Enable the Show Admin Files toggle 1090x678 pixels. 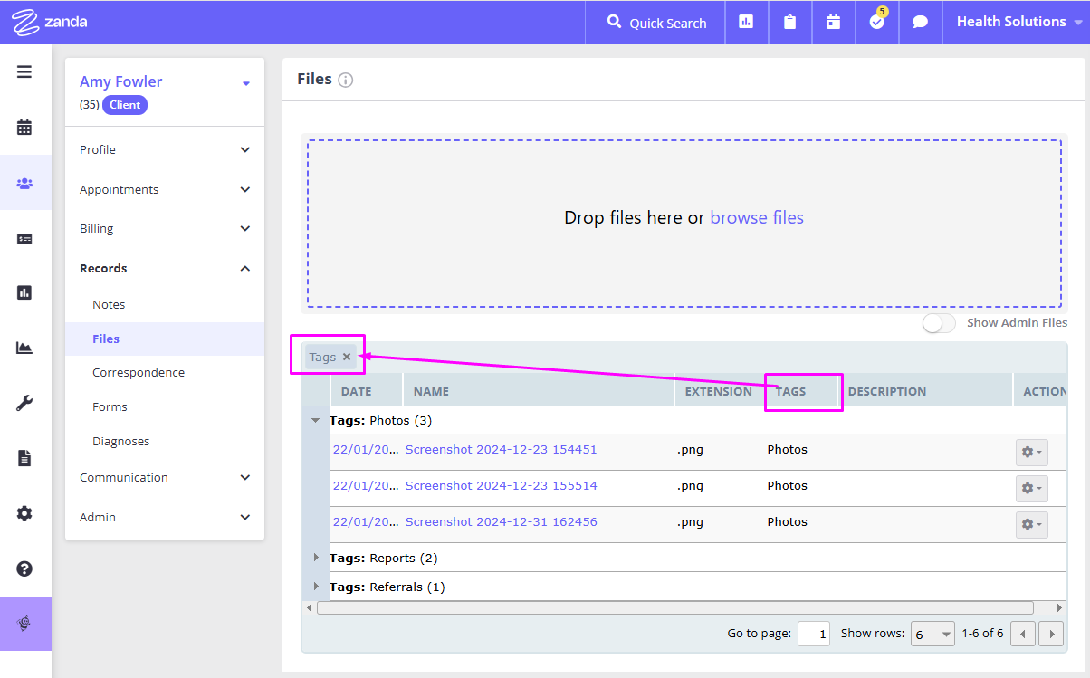click(x=939, y=323)
